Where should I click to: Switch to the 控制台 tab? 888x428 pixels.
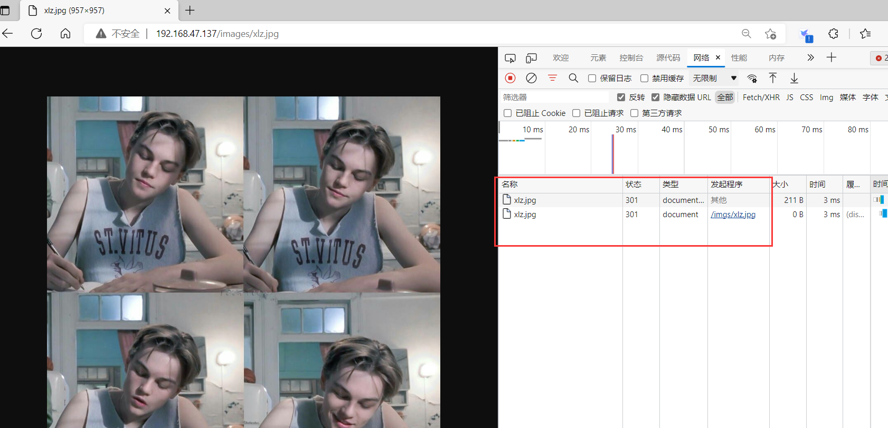(x=631, y=58)
